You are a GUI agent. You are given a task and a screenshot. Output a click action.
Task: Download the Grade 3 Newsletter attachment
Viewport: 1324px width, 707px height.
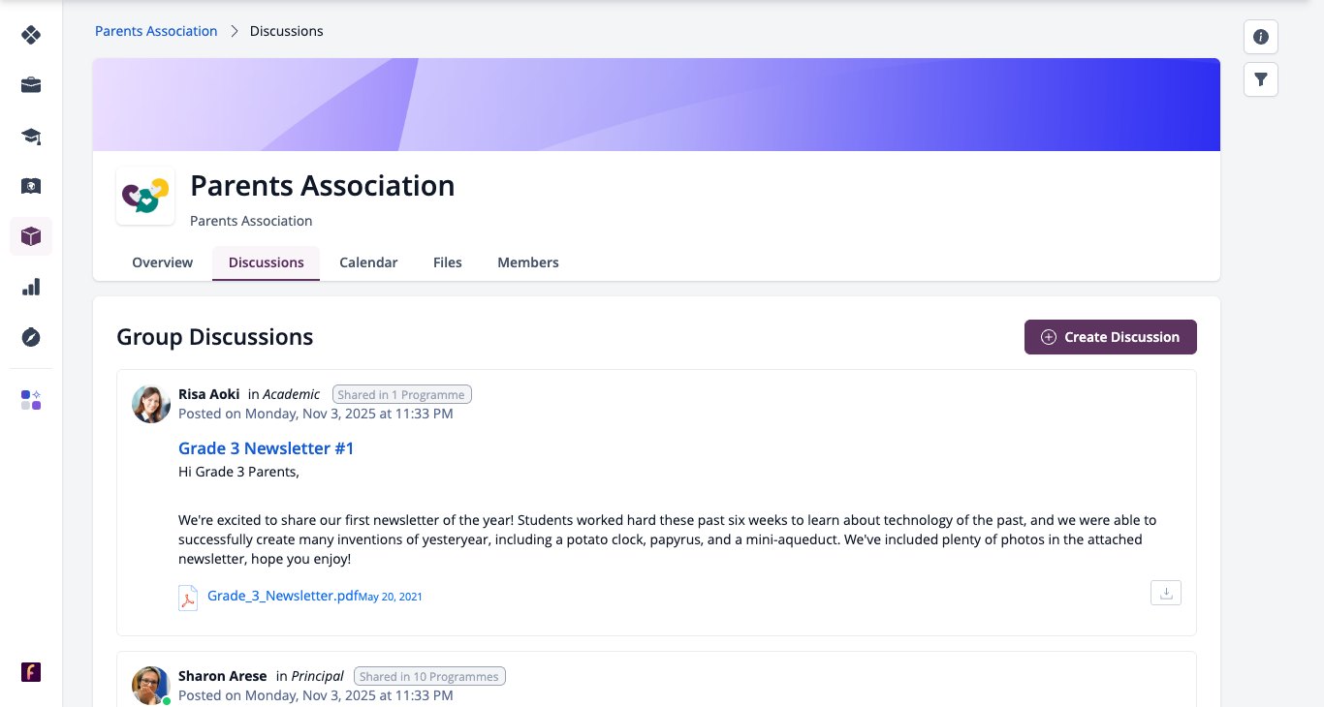(1166, 593)
